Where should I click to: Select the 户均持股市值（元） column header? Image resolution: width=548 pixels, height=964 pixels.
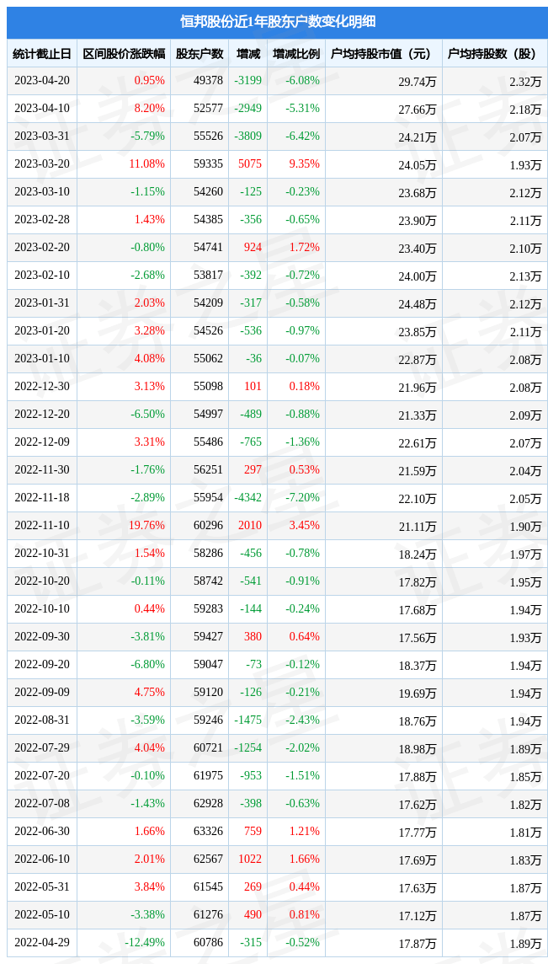pos(382,54)
